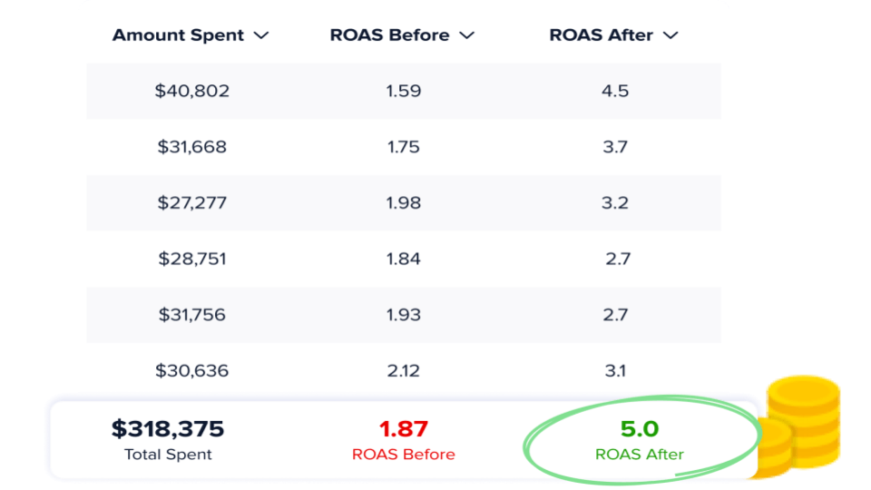Select the 4.5 ROAS After value
This screenshot has height=490, width=871.
615,91
